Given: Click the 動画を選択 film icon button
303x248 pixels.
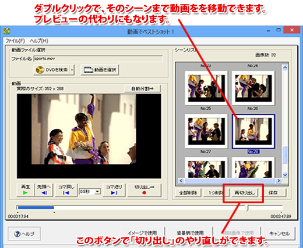Looking at the screenshot, I should (100, 70).
